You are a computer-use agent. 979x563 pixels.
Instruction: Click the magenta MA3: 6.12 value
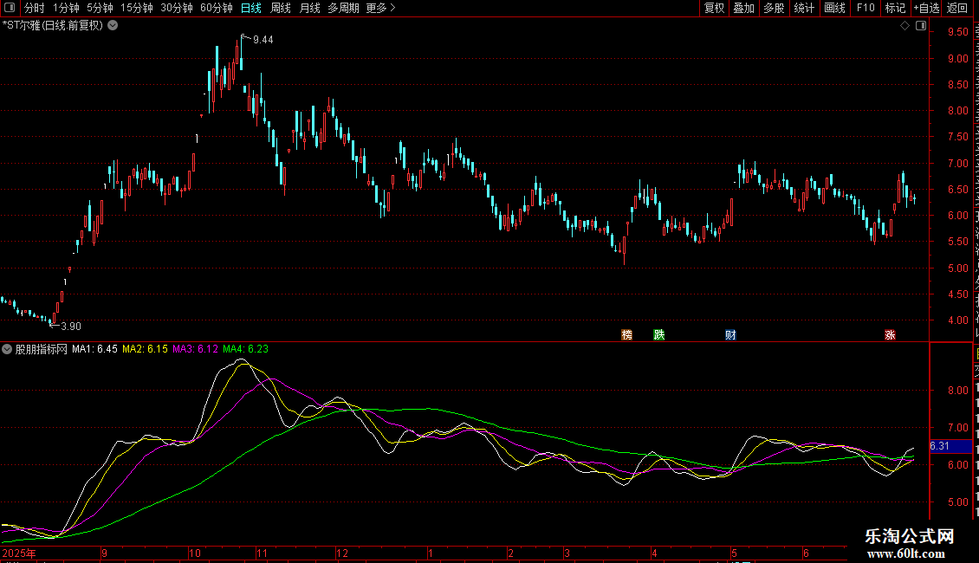196,349
